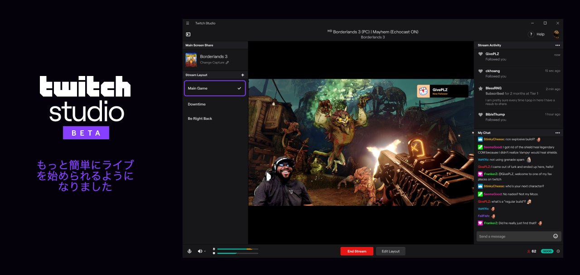
Task: Click VoHiYo message about grenade spam
Action: coord(504,160)
